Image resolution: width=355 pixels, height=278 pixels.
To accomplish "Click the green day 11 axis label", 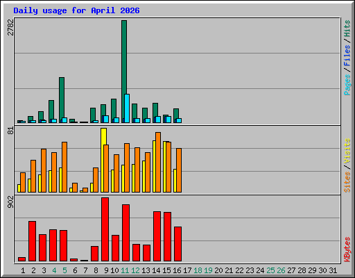I will click(125, 270).
